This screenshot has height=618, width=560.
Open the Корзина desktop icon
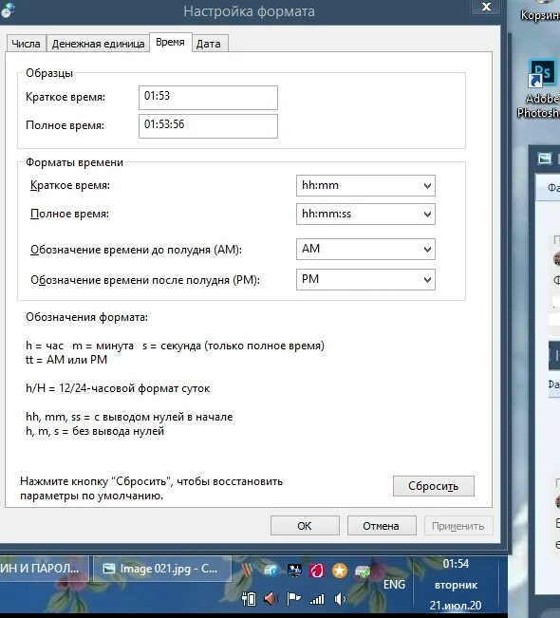[x=542, y=11]
